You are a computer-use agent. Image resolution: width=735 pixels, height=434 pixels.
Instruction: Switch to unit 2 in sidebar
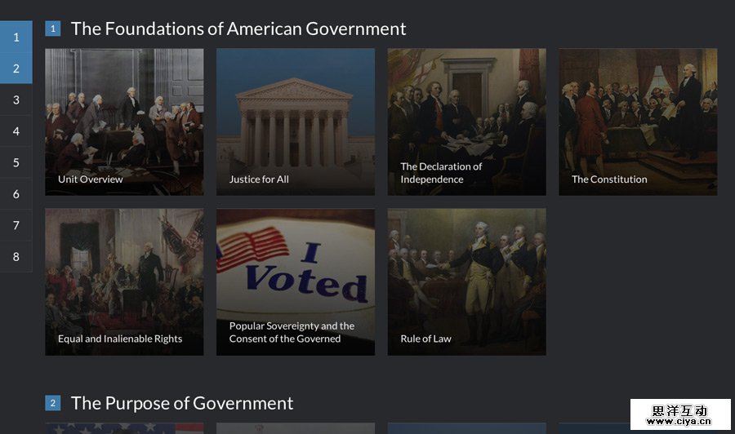(x=16, y=69)
